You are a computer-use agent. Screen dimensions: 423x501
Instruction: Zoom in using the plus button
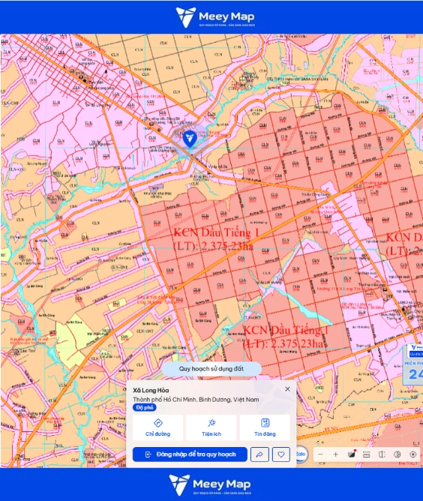[336, 454]
